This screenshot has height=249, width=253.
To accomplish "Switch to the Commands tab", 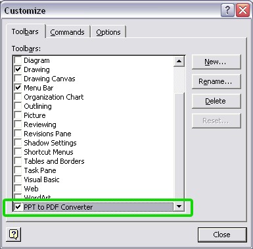I will click(x=68, y=32).
